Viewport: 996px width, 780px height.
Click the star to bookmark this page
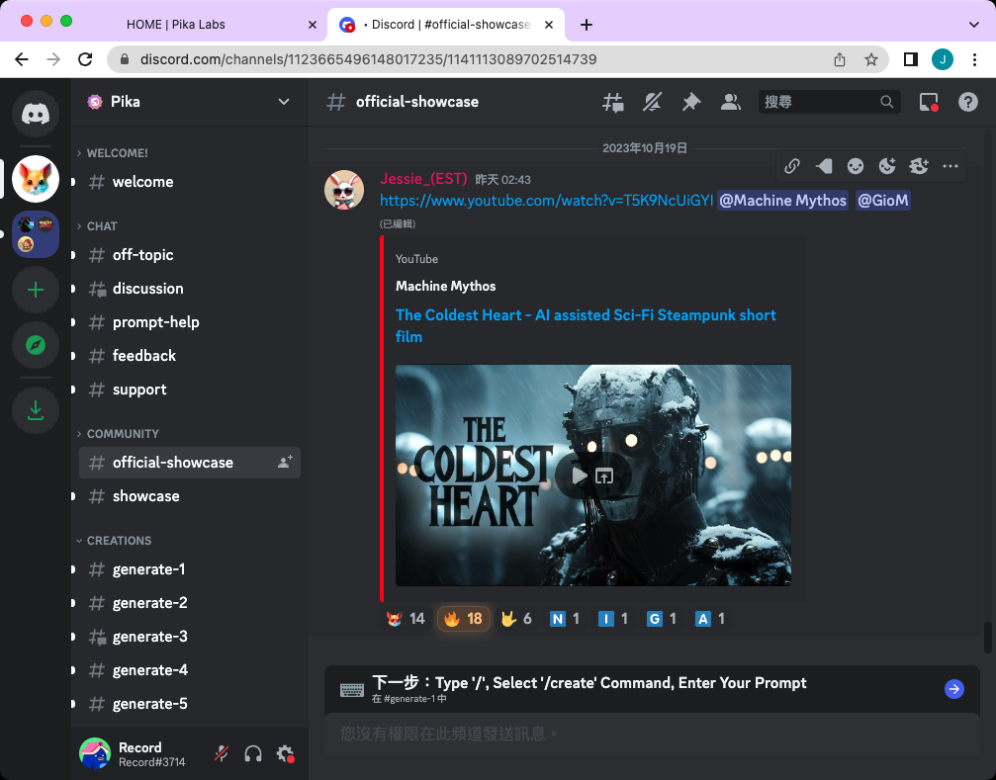(x=871, y=59)
